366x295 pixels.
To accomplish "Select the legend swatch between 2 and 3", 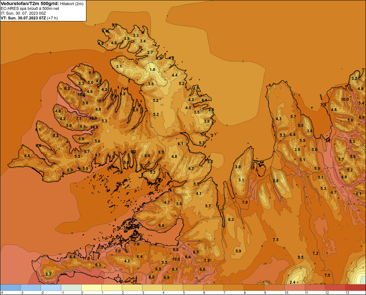I will coord(132,287).
